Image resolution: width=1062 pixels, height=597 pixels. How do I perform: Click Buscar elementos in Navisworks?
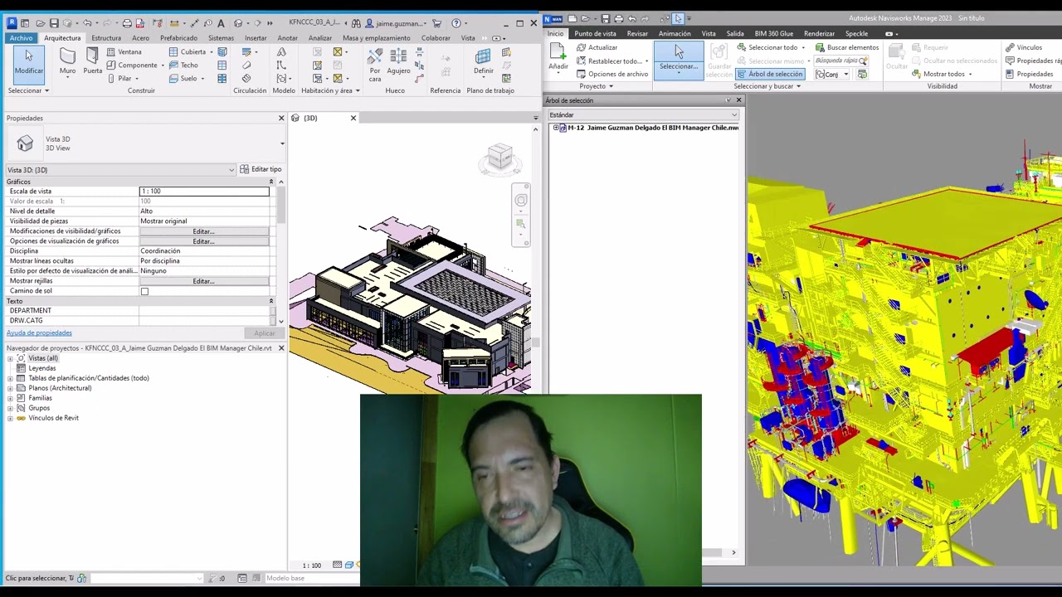(x=847, y=47)
